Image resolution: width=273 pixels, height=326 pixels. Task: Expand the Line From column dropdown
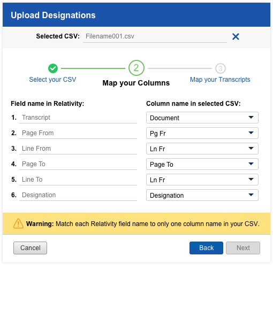[x=202, y=149]
